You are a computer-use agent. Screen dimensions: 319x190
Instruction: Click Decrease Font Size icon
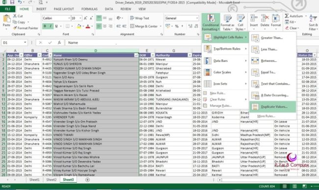coord(91,18)
